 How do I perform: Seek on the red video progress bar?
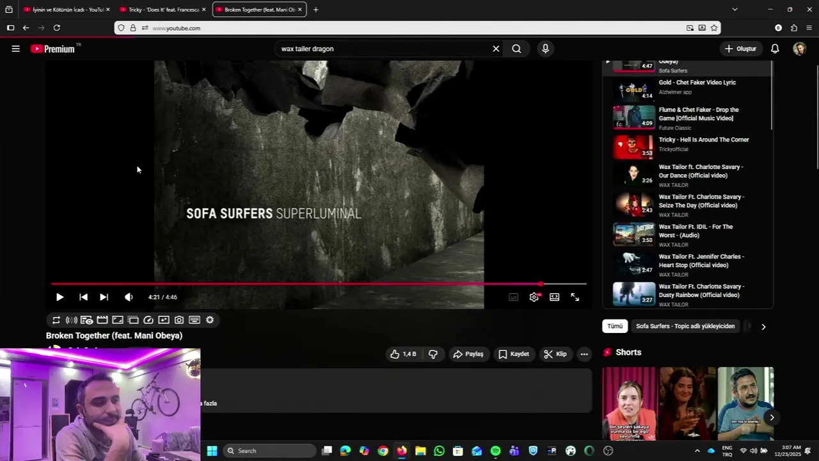(x=319, y=284)
